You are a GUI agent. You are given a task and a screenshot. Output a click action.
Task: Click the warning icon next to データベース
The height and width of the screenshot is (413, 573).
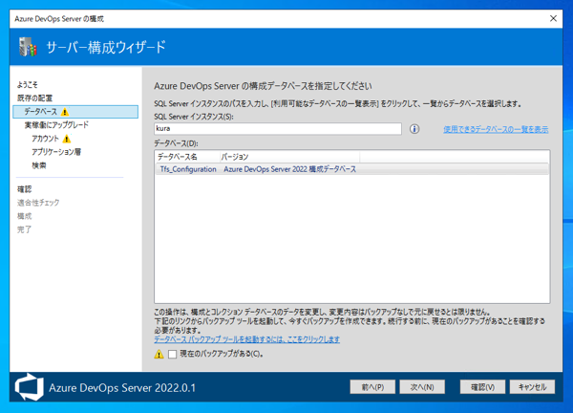coord(65,112)
